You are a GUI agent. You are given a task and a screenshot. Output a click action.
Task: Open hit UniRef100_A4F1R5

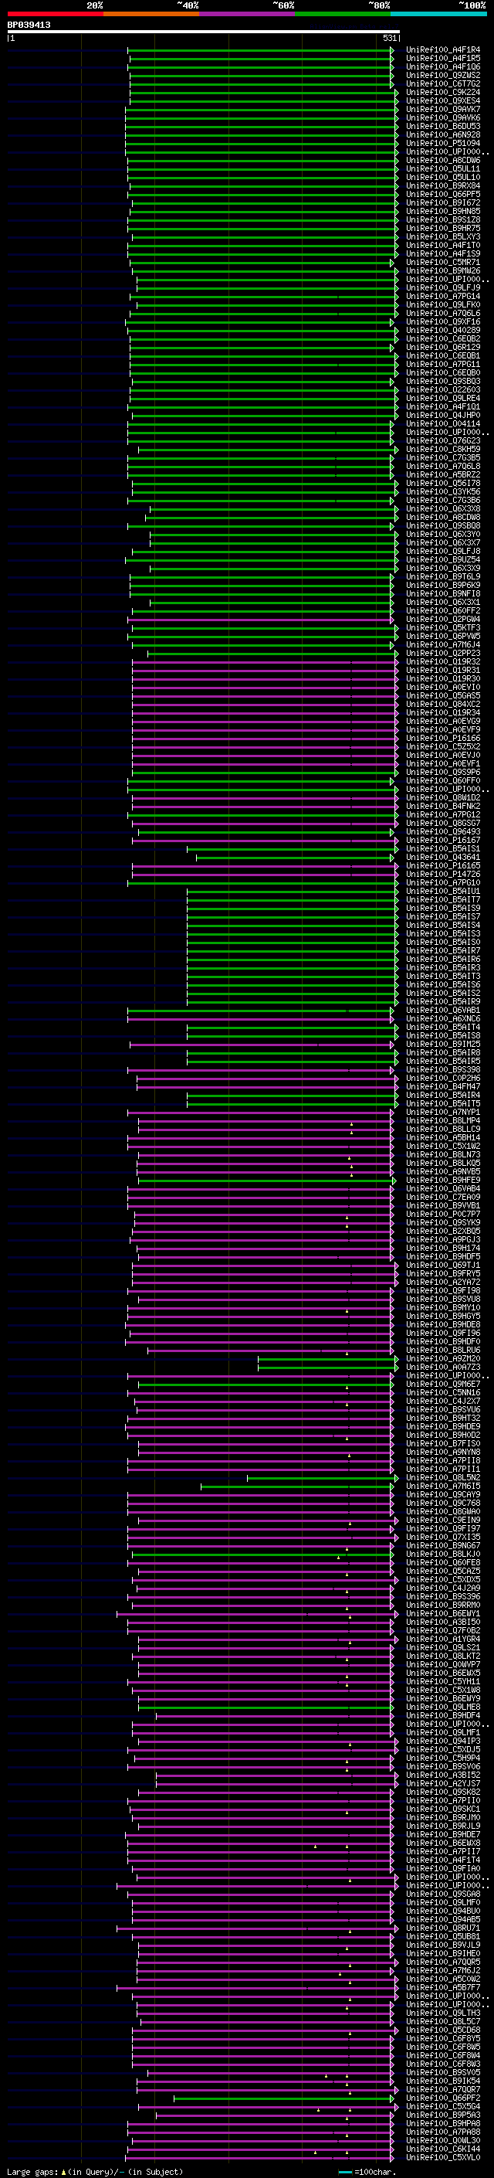point(443,59)
